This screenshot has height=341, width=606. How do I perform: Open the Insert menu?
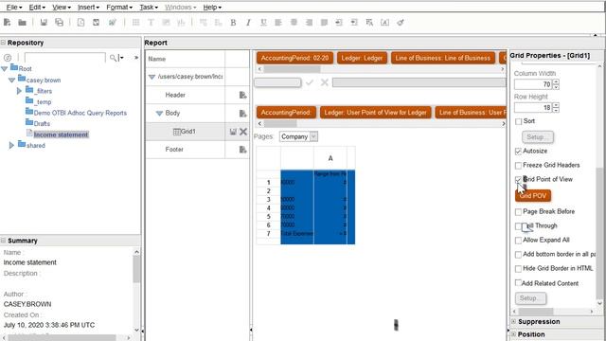(x=88, y=7)
